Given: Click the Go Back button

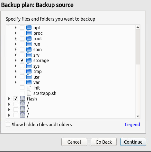Looking at the screenshot, I should (x=104, y=142).
